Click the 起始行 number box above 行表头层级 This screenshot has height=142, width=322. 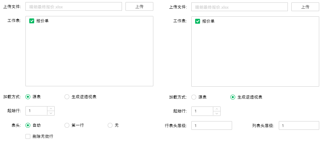(x=202, y=111)
